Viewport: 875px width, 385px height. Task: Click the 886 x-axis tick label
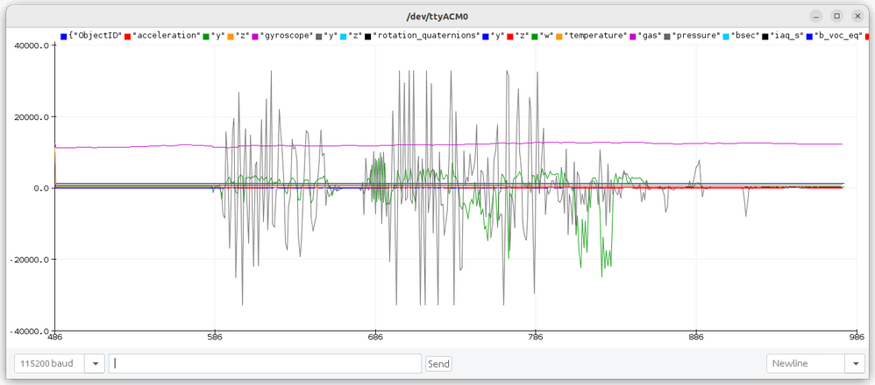[696, 337]
